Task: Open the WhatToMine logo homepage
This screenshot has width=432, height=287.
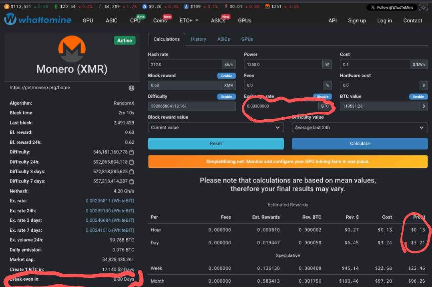Action: point(38,20)
